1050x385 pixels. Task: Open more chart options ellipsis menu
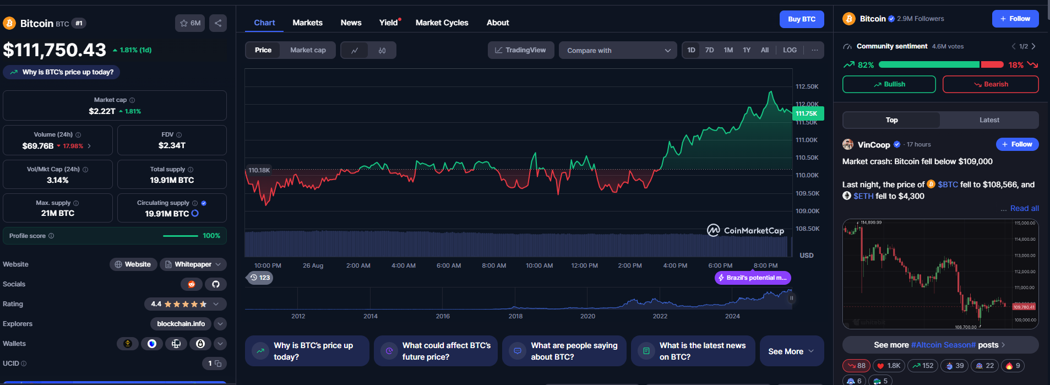[814, 50]
